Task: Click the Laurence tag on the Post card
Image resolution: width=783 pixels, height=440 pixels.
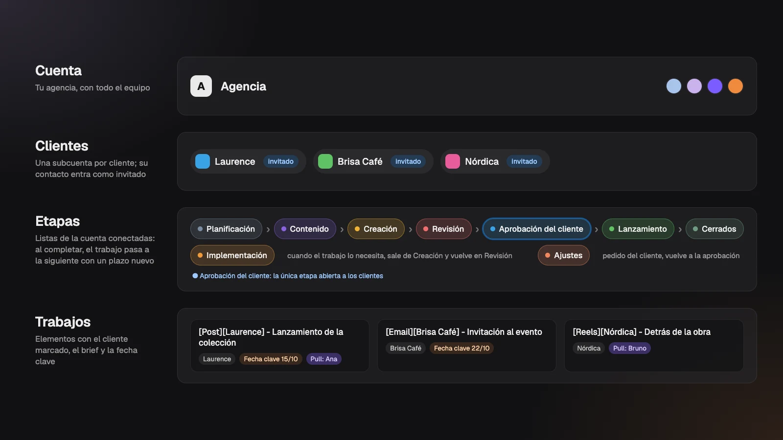Action: pyautogui.click(x=217, y=359)
